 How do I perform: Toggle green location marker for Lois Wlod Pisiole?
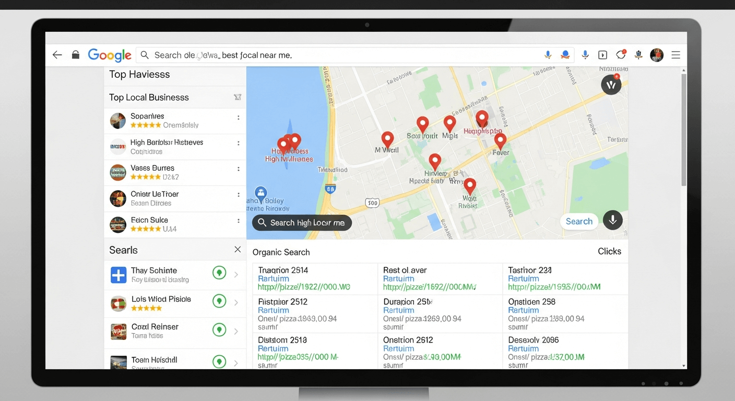tap(219, 301)
